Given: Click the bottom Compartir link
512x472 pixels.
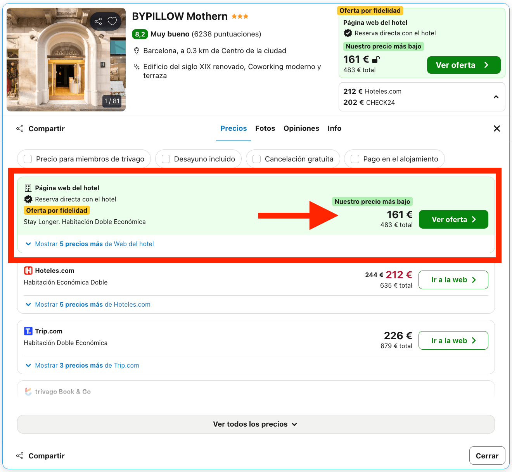Looking at the screenshot, I should click(x=47, y=456).
